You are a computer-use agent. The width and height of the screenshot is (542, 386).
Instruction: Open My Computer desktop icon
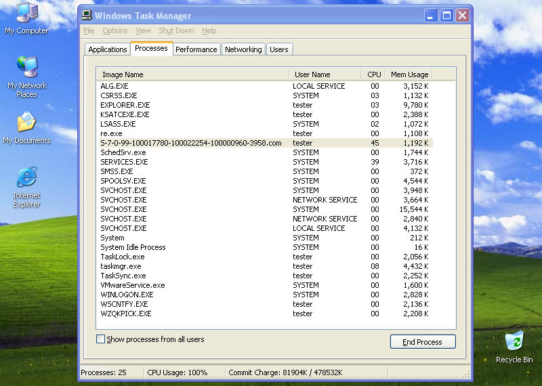point(26,19)
